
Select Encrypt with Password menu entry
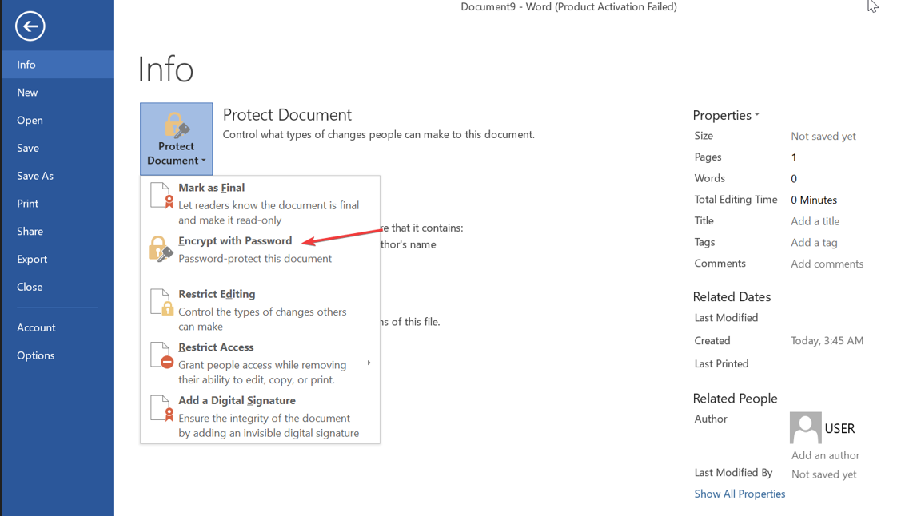(x=235, y=241)
